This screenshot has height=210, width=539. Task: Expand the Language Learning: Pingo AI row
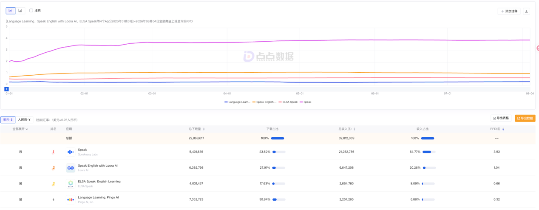click(x=20, y=199)
